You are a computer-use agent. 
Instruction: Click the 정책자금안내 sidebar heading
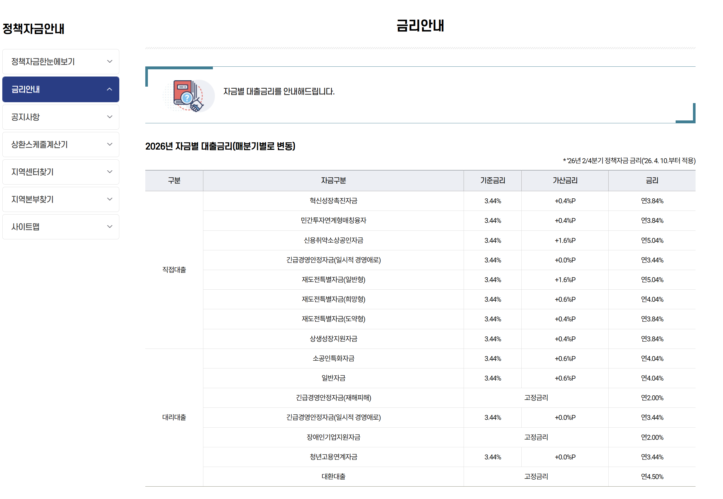point(34,29)
